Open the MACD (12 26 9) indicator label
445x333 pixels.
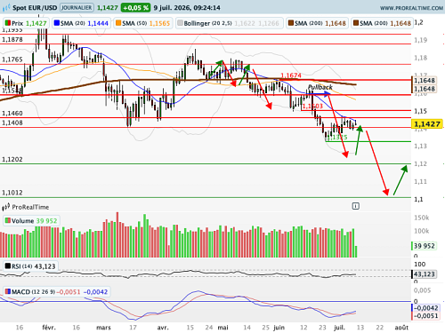(56, 292)
